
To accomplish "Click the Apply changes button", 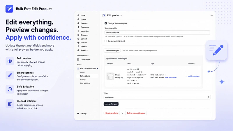I will [x=111, y=104].
